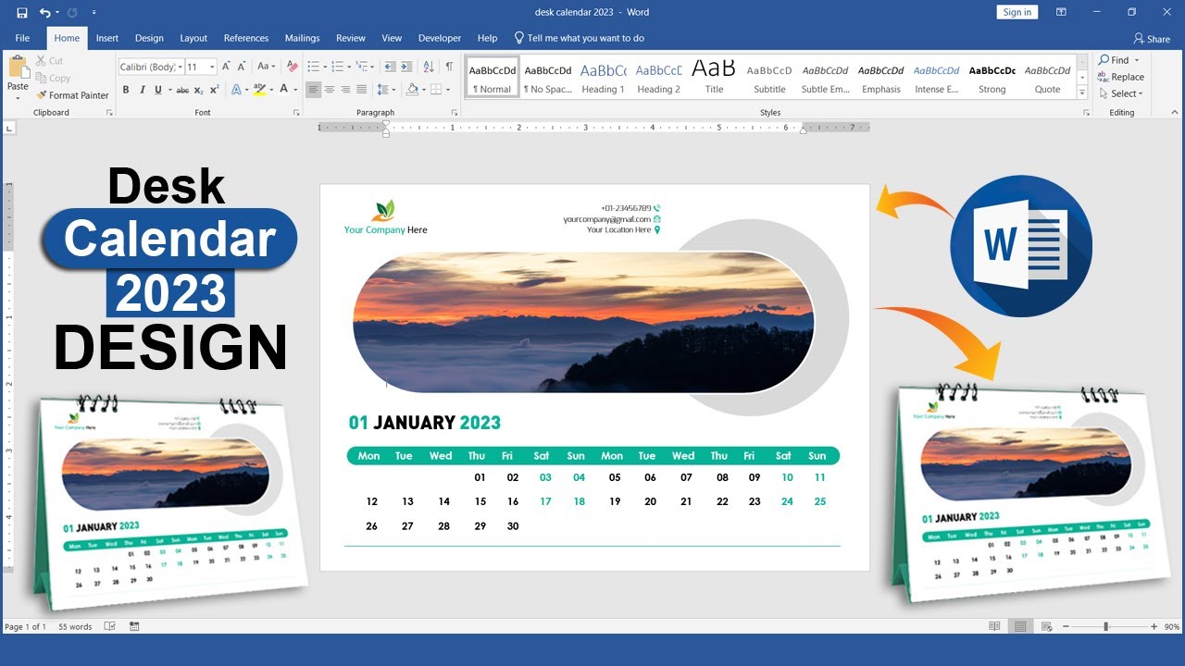Click the text highlight color button

point(258,90)
